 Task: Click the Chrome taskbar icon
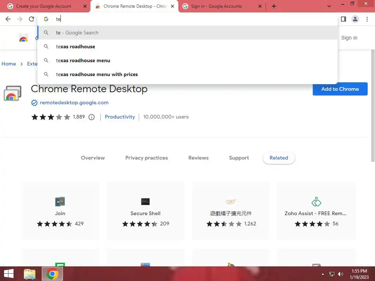click(x=52, y=274)
